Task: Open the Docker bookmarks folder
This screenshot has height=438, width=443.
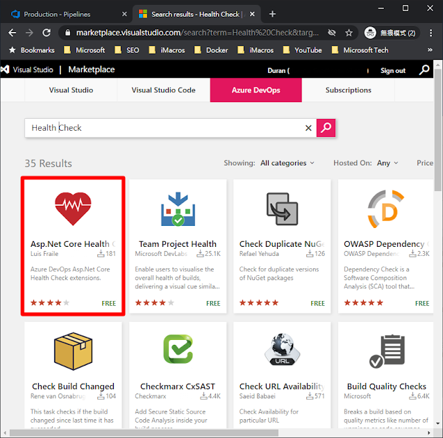Action: (211, 50)
